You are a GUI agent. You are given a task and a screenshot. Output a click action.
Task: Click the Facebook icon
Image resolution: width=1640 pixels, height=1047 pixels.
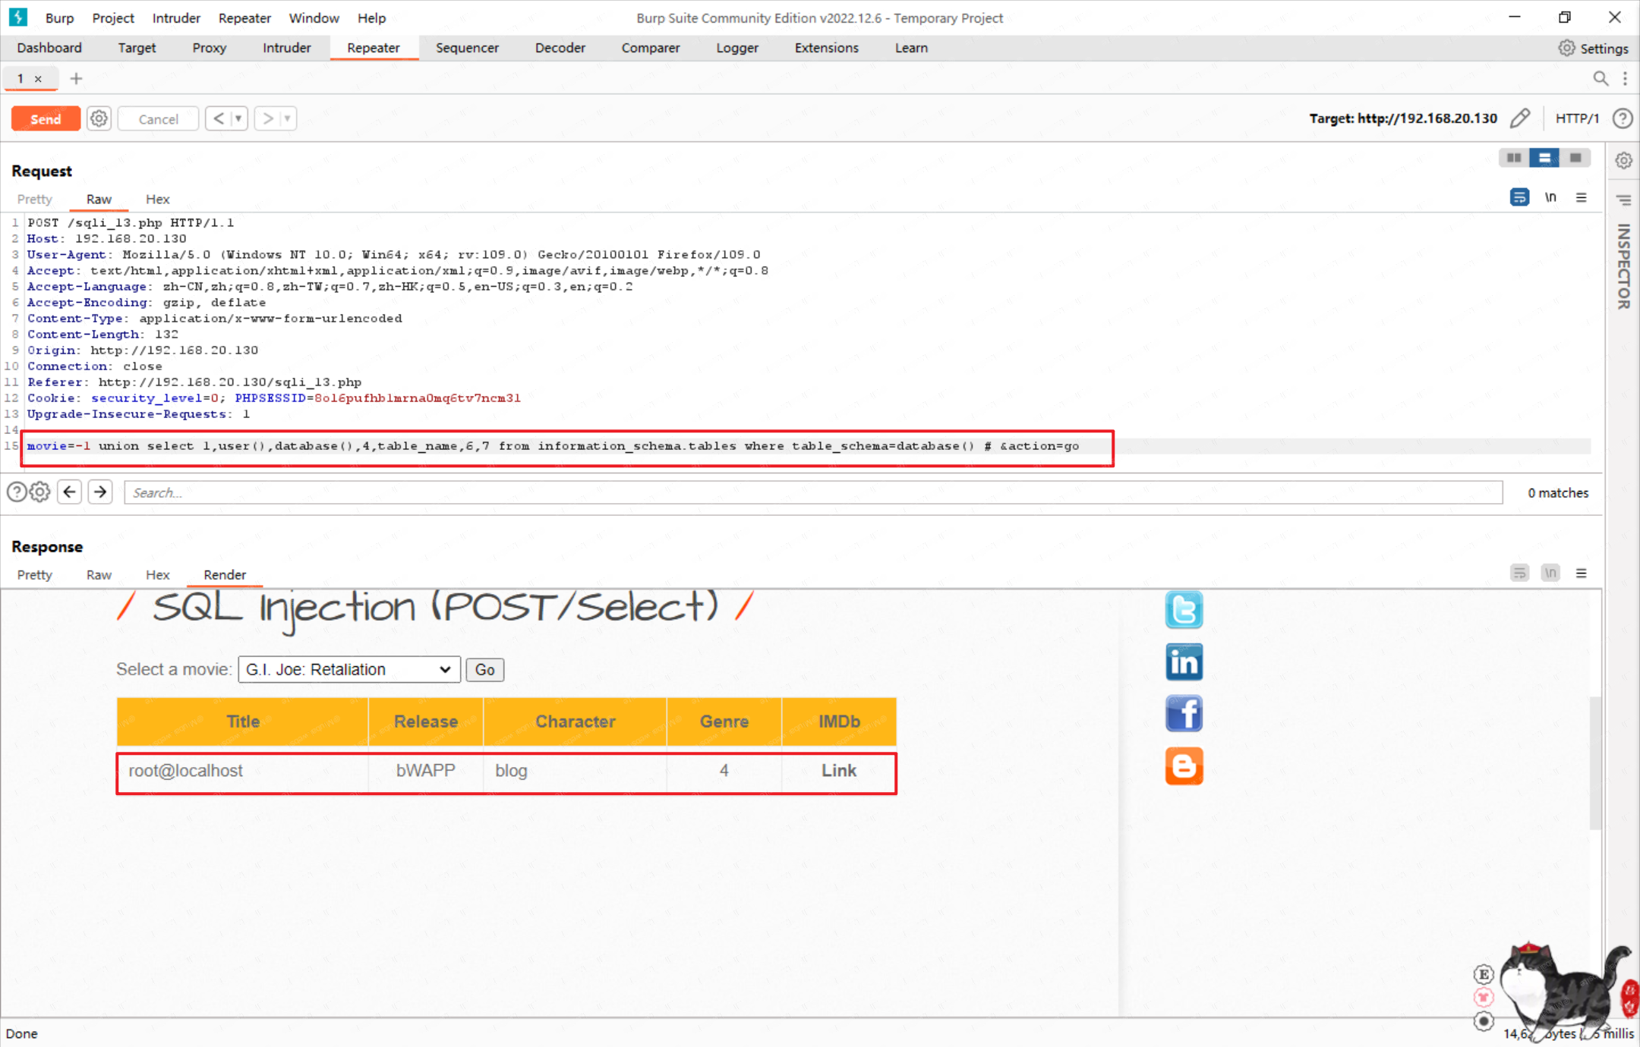tap(1184, 713)
